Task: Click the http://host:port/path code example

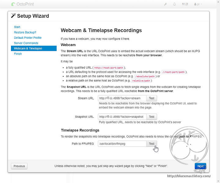Action: coord(108,68)
